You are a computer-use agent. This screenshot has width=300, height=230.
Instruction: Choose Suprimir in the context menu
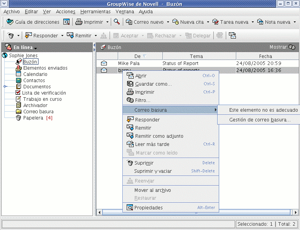pos(171,163)
